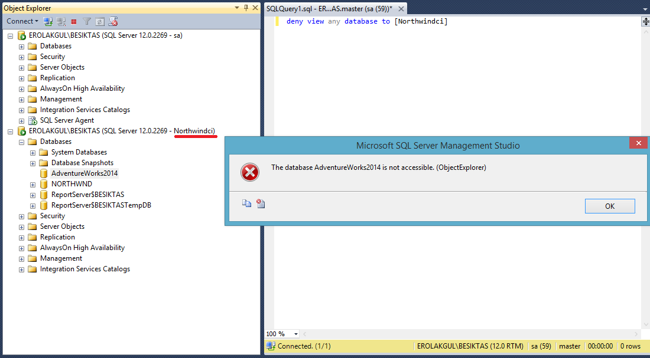Open Object Explorer window position dropdown arrow
Image resolution: width=650 pixels, height=358 pixels.
tap(237, 8)
